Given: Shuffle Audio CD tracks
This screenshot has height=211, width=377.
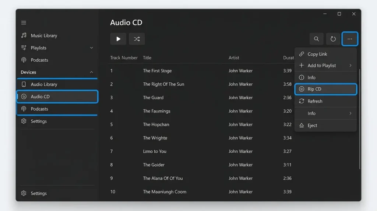Looking at the screenshot, I should pyautogui.click(x=137, y=39).
